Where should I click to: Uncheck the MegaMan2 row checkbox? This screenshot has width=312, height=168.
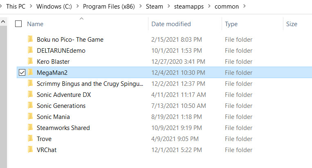click(22, 73)
